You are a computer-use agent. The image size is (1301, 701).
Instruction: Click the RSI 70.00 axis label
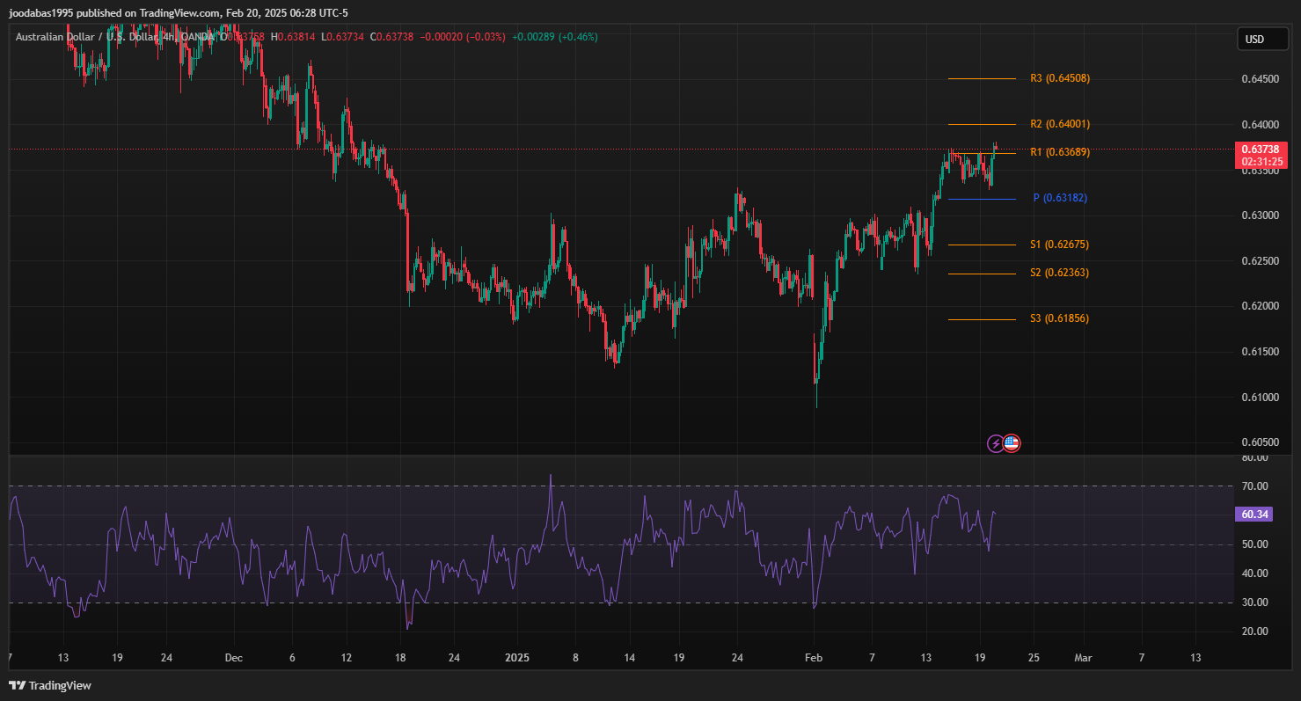point(1253,486)
